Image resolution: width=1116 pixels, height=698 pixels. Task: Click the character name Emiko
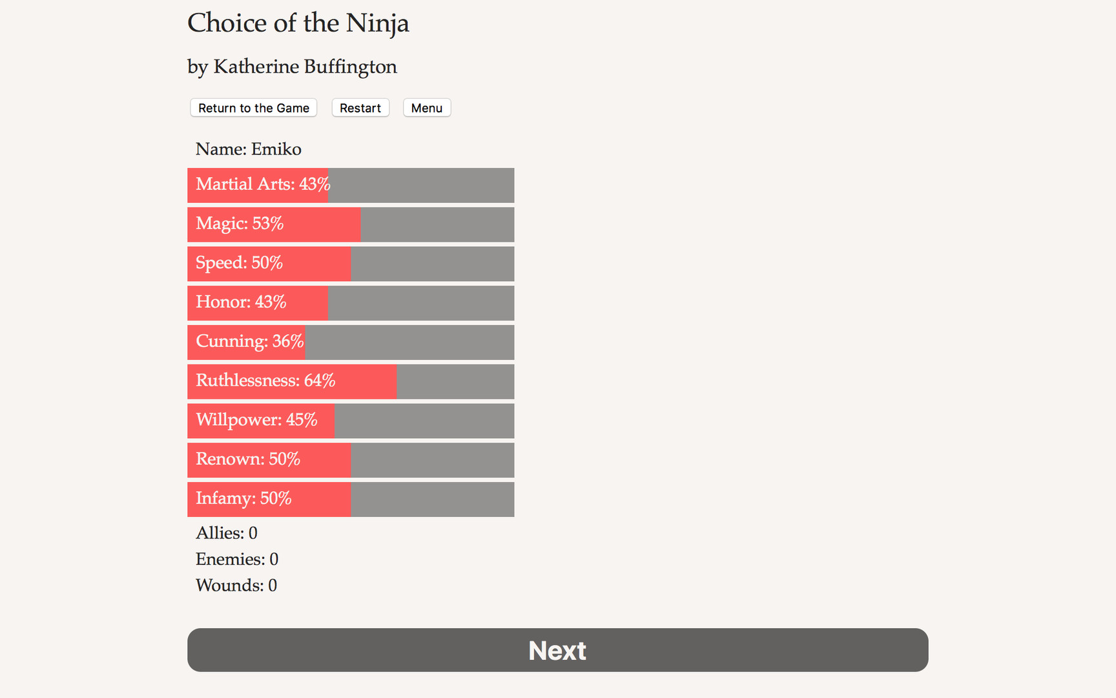[x=248, y=149]
